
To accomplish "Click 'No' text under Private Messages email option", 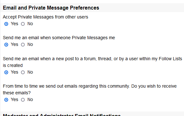I will click(30, 45).
